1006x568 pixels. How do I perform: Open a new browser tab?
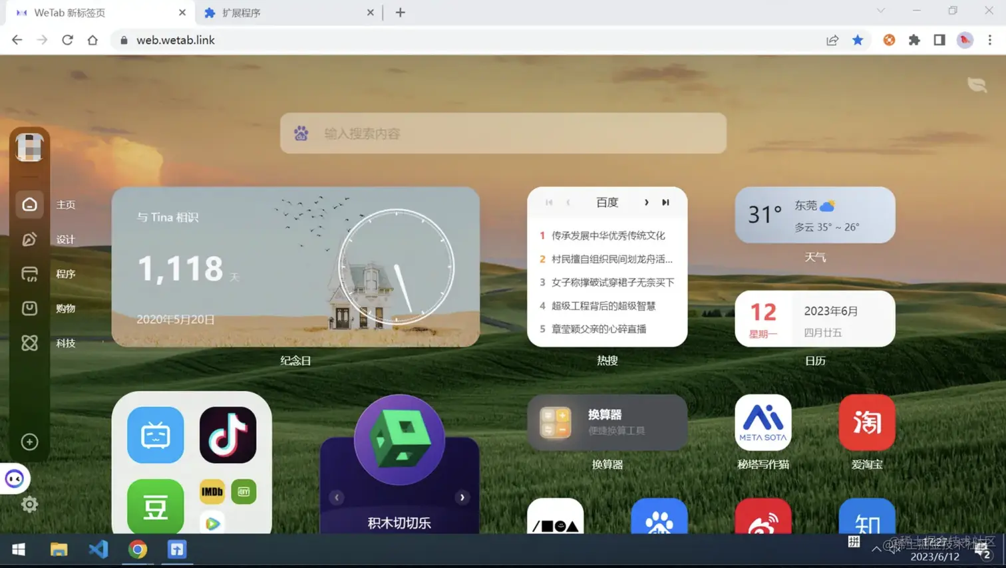[x=400, y=13]
